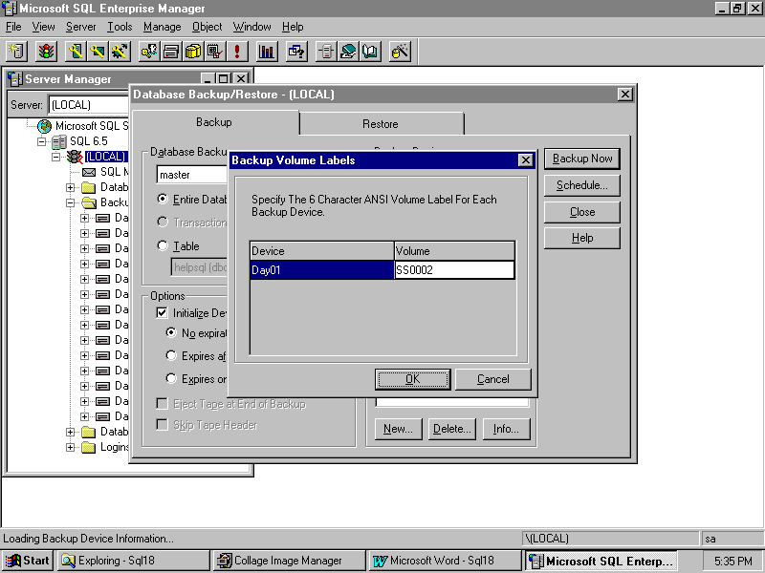Select the Microsoft SQL Server globe icon
The width and height of the screenshot is (765, 573).
click(44, 126)
